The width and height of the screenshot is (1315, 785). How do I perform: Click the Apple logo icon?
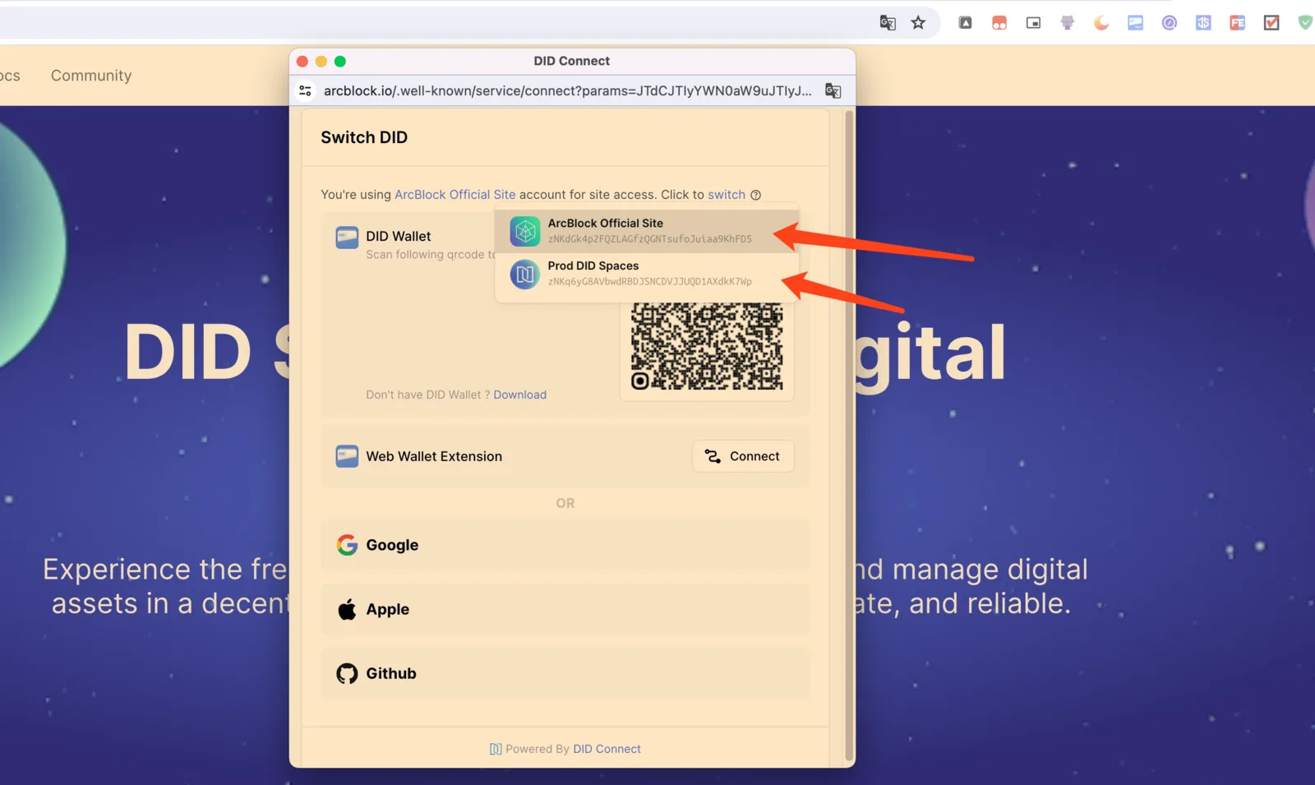point(347,609)
